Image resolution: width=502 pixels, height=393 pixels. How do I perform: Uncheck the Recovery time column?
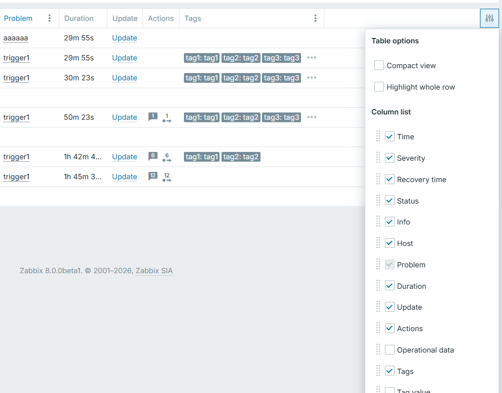pyautogui.click(x=390, y=179)
